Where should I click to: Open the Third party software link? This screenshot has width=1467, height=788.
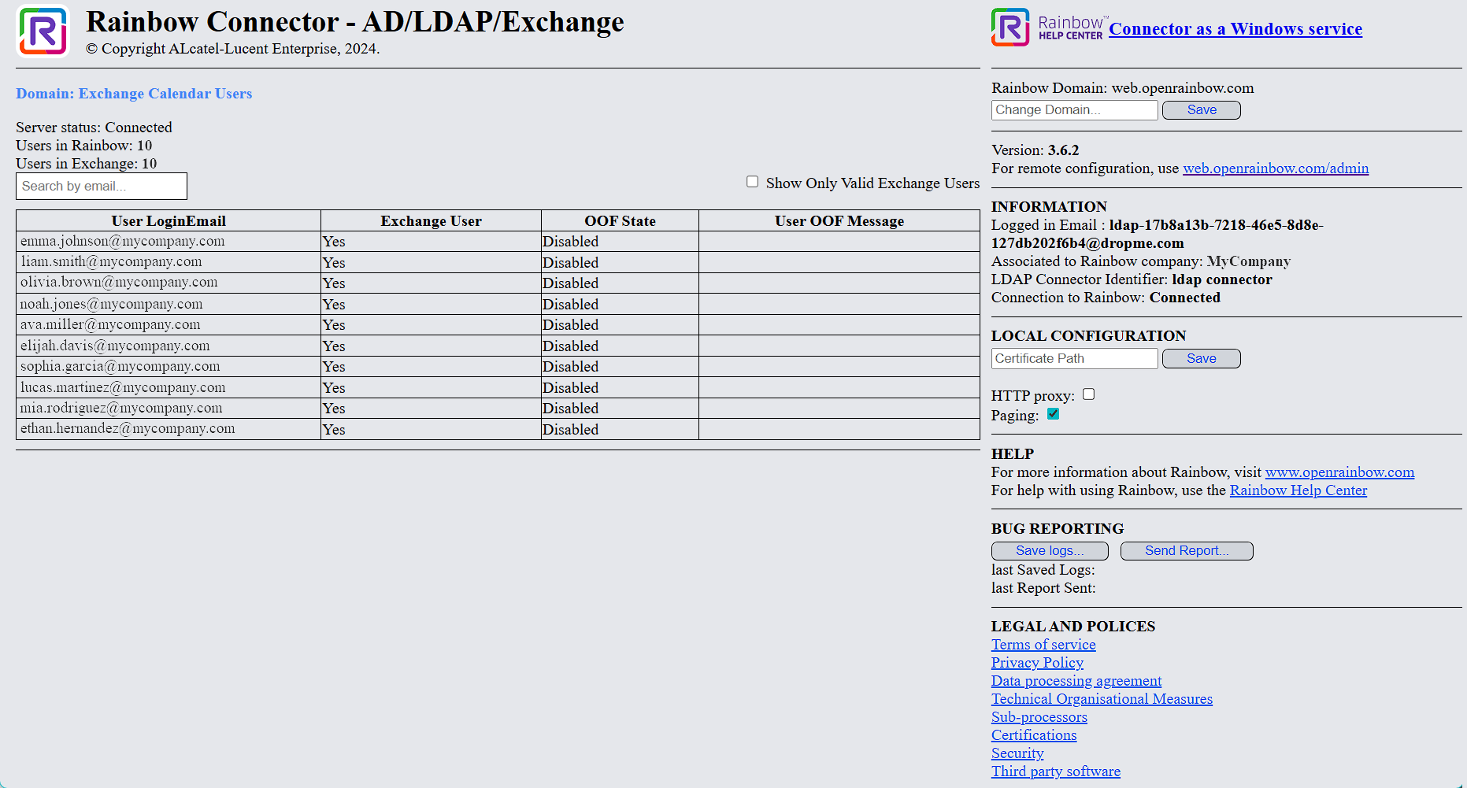click(x=1055, y=771)
